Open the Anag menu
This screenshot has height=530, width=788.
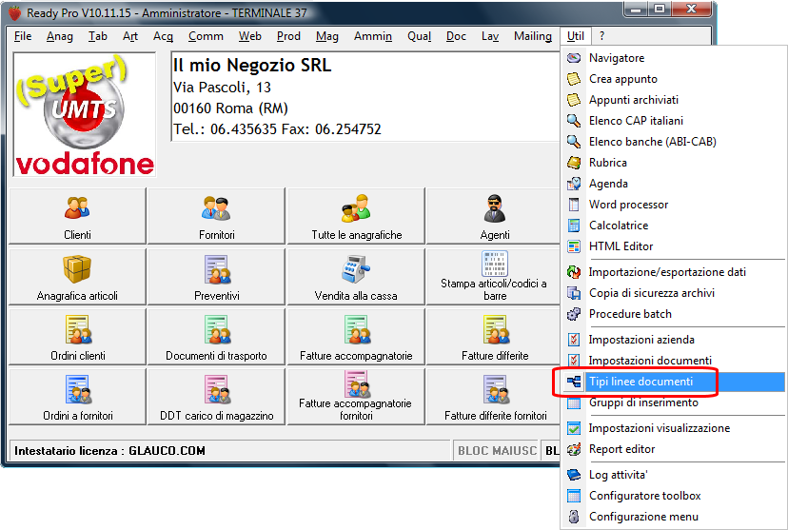pyautogui.click(x=60, y=36)
